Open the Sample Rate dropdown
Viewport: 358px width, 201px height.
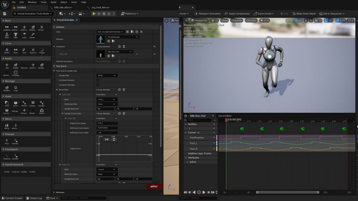tap(107, 75)
